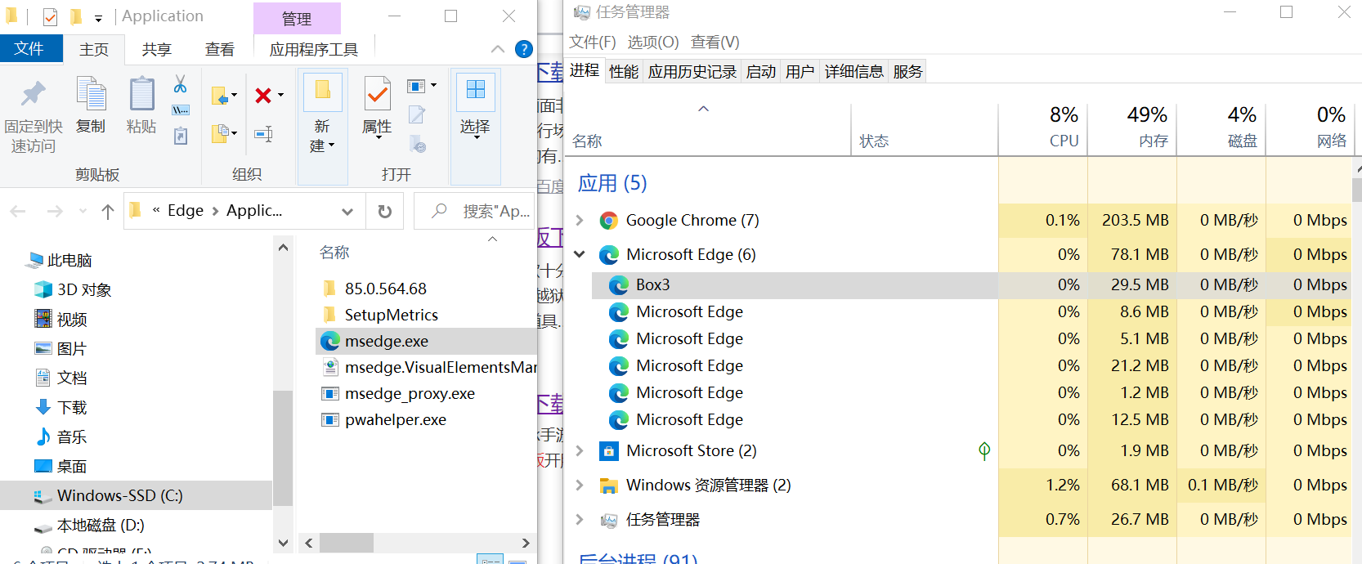Sort processes by 网络 column

(x=1310, y=129)
